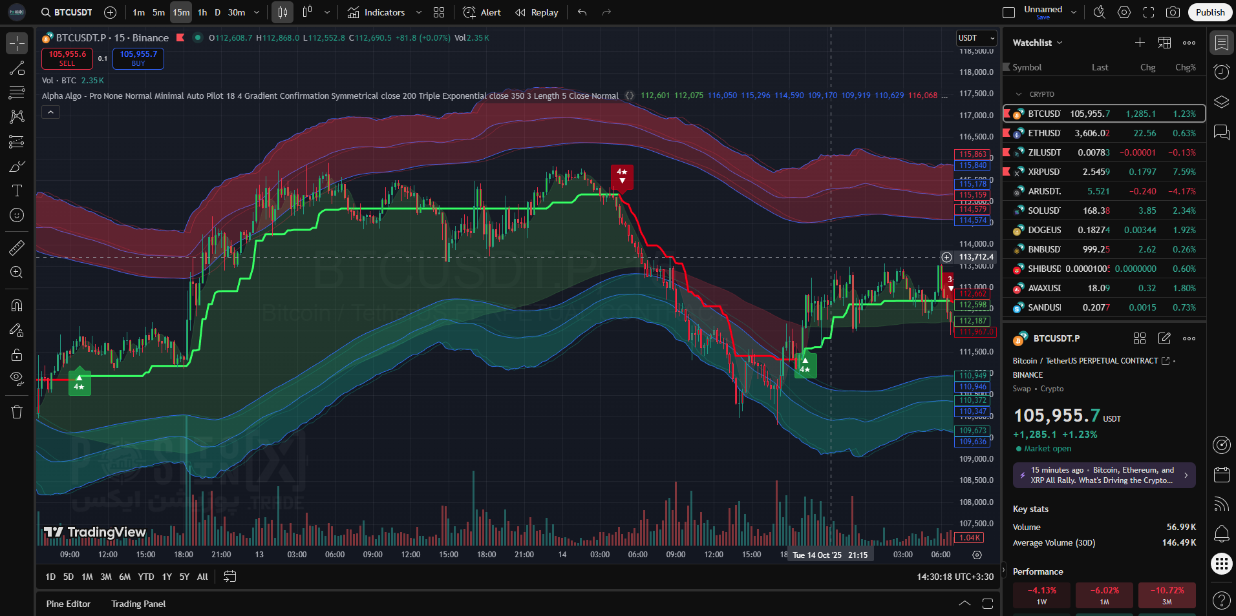Open the economic calendar sidebar icon

coord(1221,475)
